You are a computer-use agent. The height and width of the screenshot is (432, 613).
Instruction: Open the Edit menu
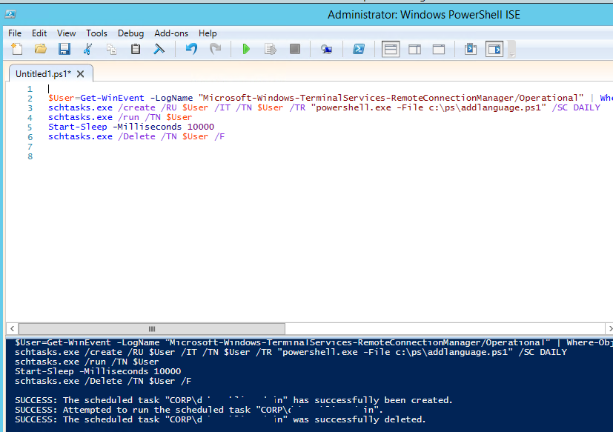tap(39, 33)
